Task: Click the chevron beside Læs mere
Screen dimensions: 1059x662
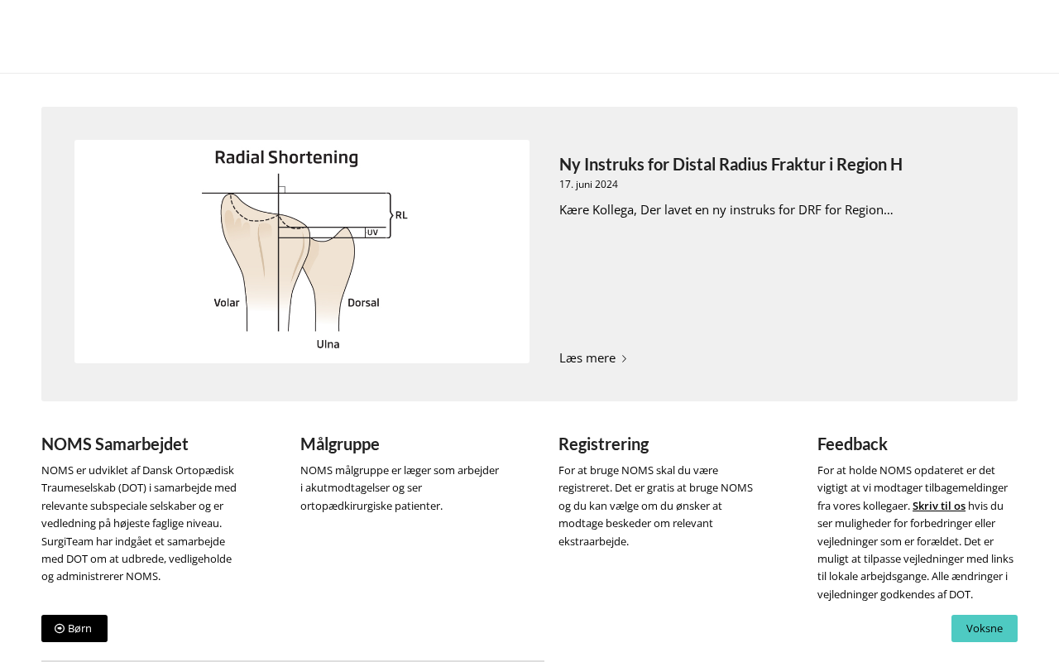Action: tap(625, 359)
